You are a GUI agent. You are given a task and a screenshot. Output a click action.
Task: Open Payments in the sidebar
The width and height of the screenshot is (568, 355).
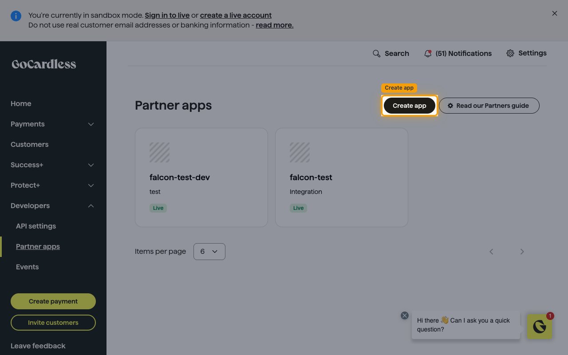pyautogui.click(x=28, y=124)
